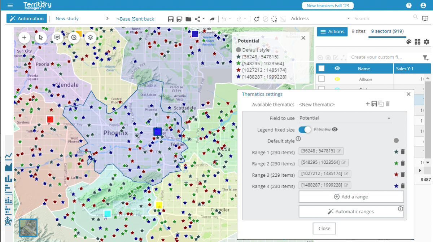433x242 pixels.
Task: Save the thematic using the floppy disk icon
Action: (x=374, y=104)
